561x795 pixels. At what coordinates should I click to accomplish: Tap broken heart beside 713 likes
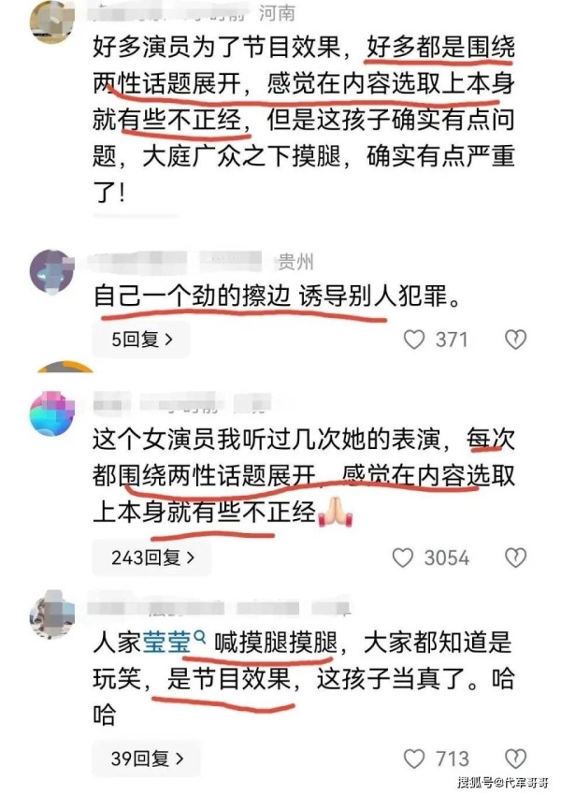coord(516,759)
